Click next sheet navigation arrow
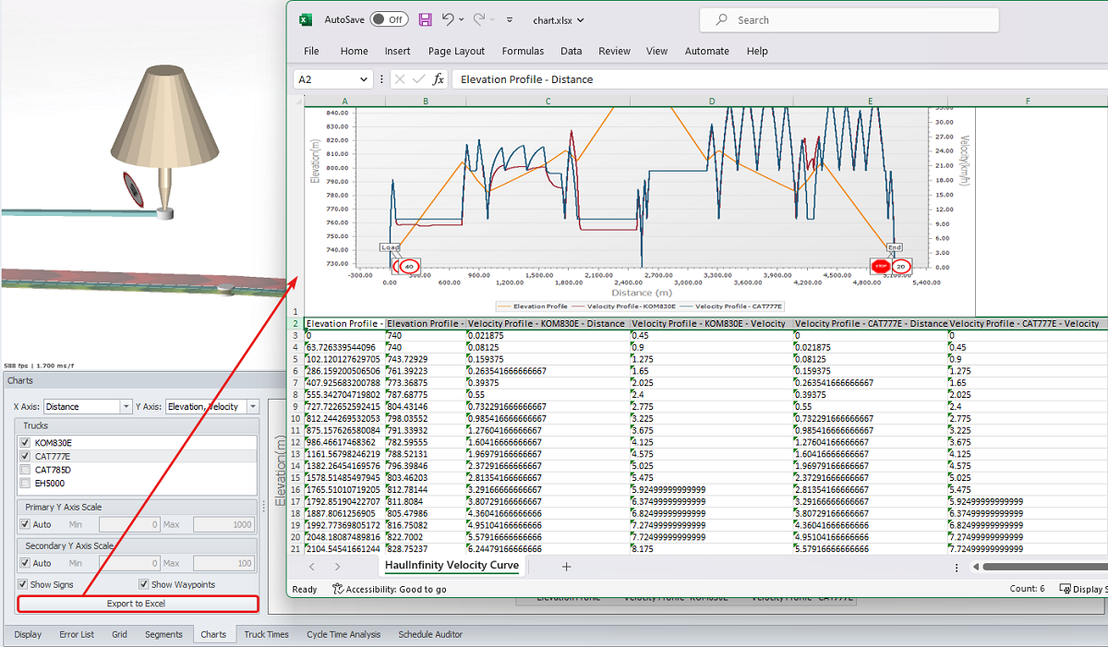Viewport: 1108px width, 647px height. 337,567
